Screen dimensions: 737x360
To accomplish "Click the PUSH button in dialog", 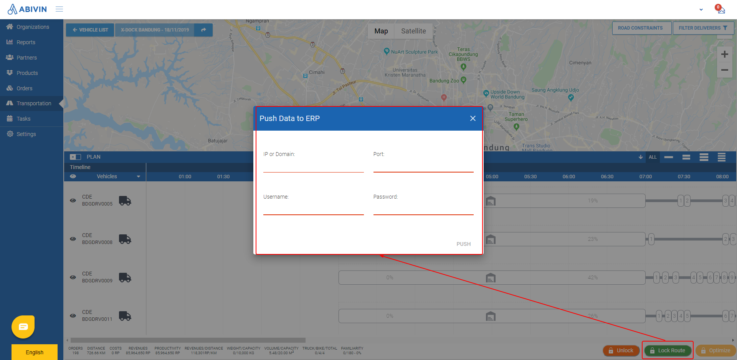I will pyautogui.click(x=463, y=244).
